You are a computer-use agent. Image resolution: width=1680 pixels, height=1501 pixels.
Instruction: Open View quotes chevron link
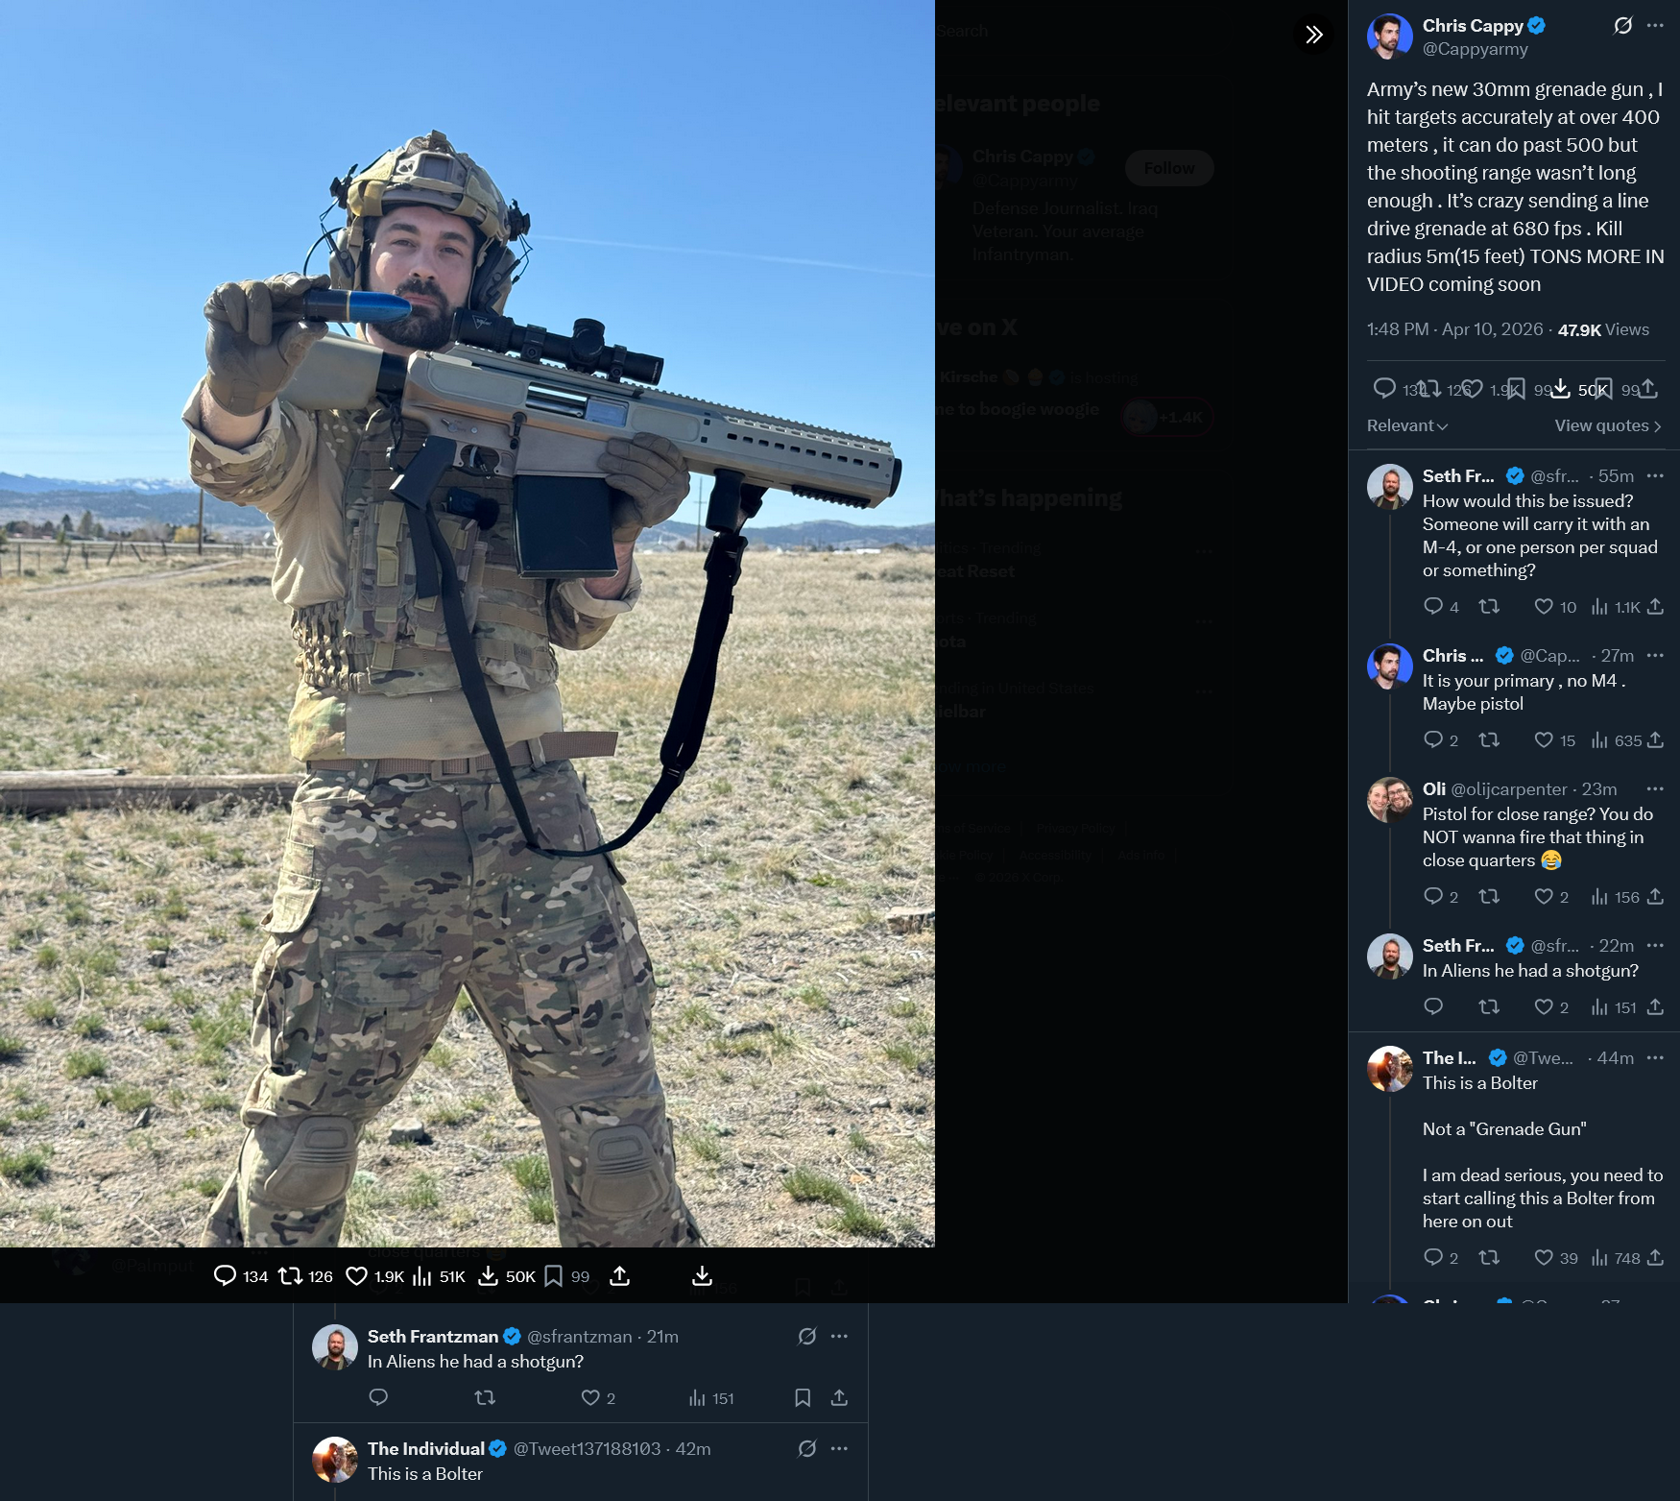click(1608, 425)
